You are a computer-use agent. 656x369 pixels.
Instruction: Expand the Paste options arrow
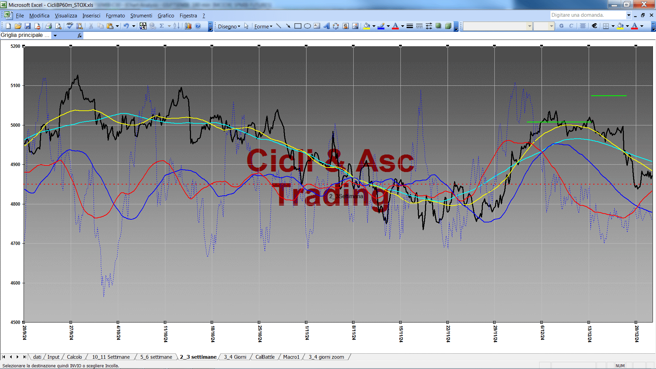(117, 26)
